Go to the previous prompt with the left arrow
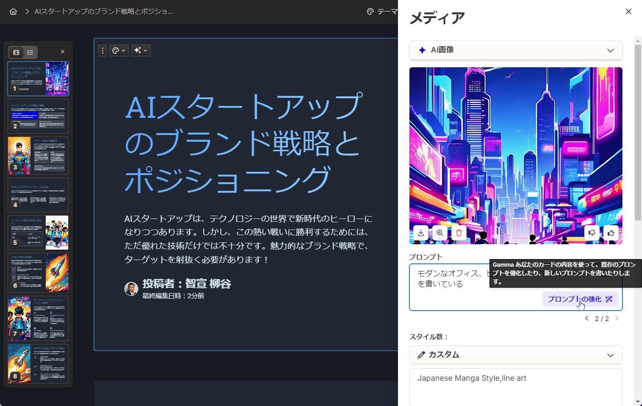The width and height of the screenshot is (642, 406). click(587, 318)
